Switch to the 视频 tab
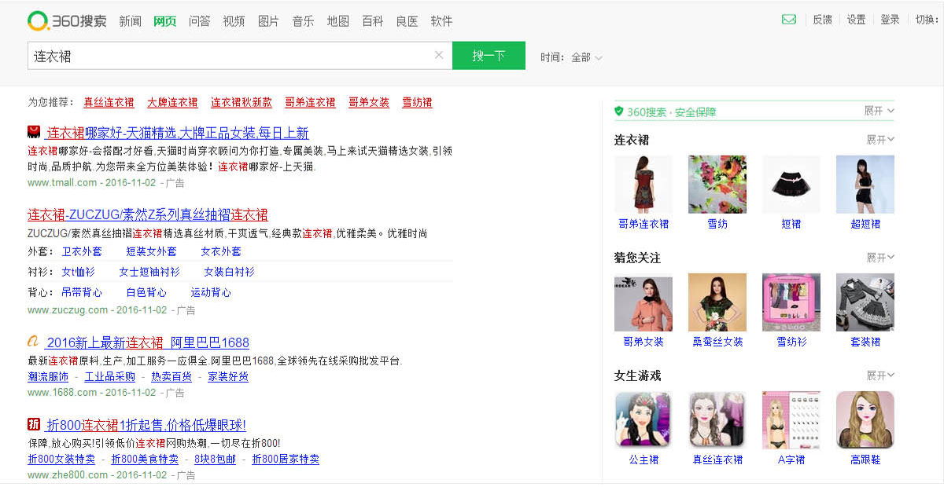Image resolution: width=944 pixels, height=487 pixels. (234, 21)
